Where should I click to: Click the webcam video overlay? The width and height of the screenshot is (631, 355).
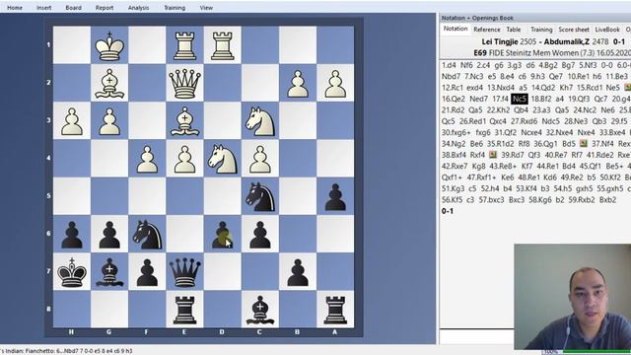572,297
